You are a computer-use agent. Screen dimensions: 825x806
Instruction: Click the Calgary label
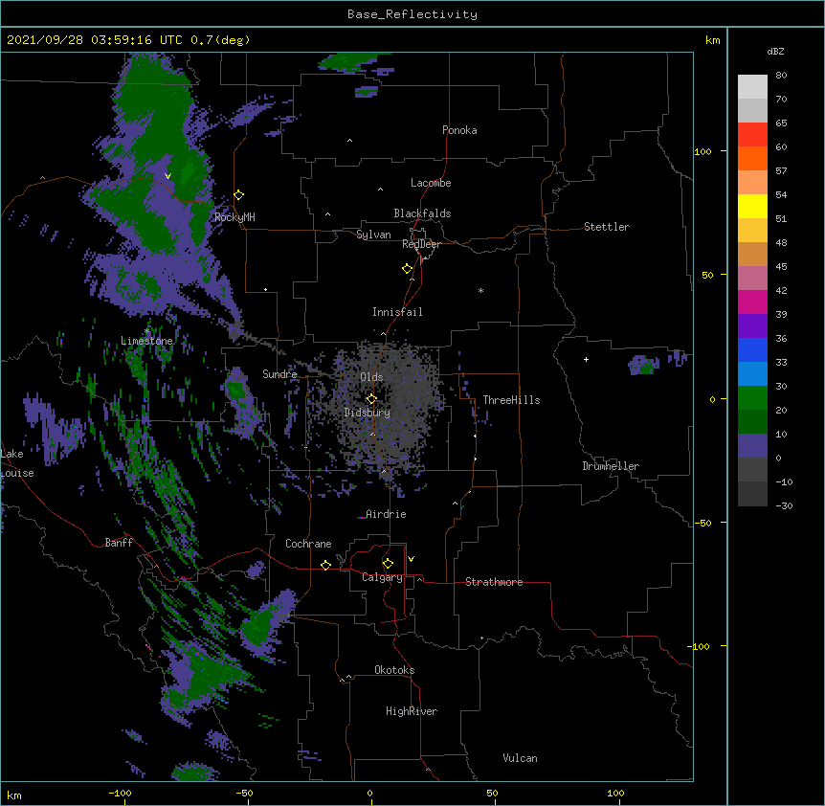[x=382, y=577]
